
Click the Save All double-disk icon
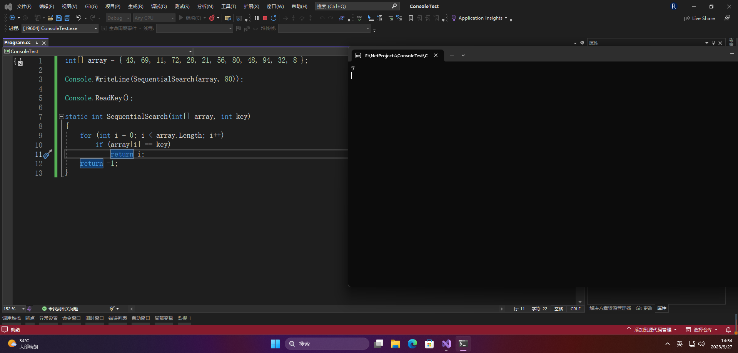67,18
